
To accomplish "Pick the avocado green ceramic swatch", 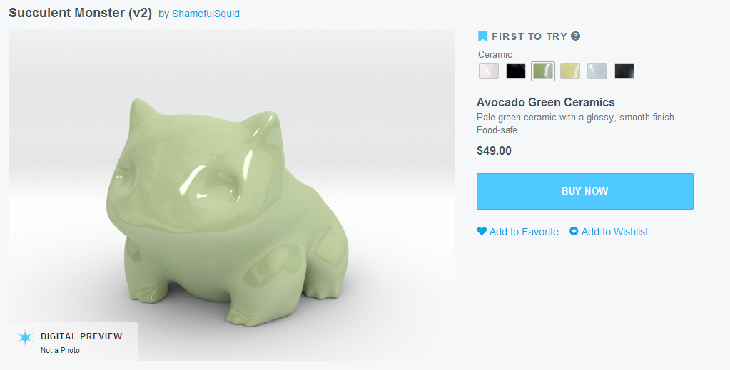I will click(543, 71).
